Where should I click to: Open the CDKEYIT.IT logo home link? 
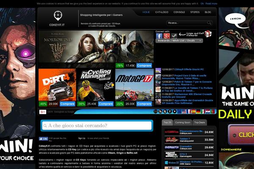pyautogui.click(x=58, y=19)
